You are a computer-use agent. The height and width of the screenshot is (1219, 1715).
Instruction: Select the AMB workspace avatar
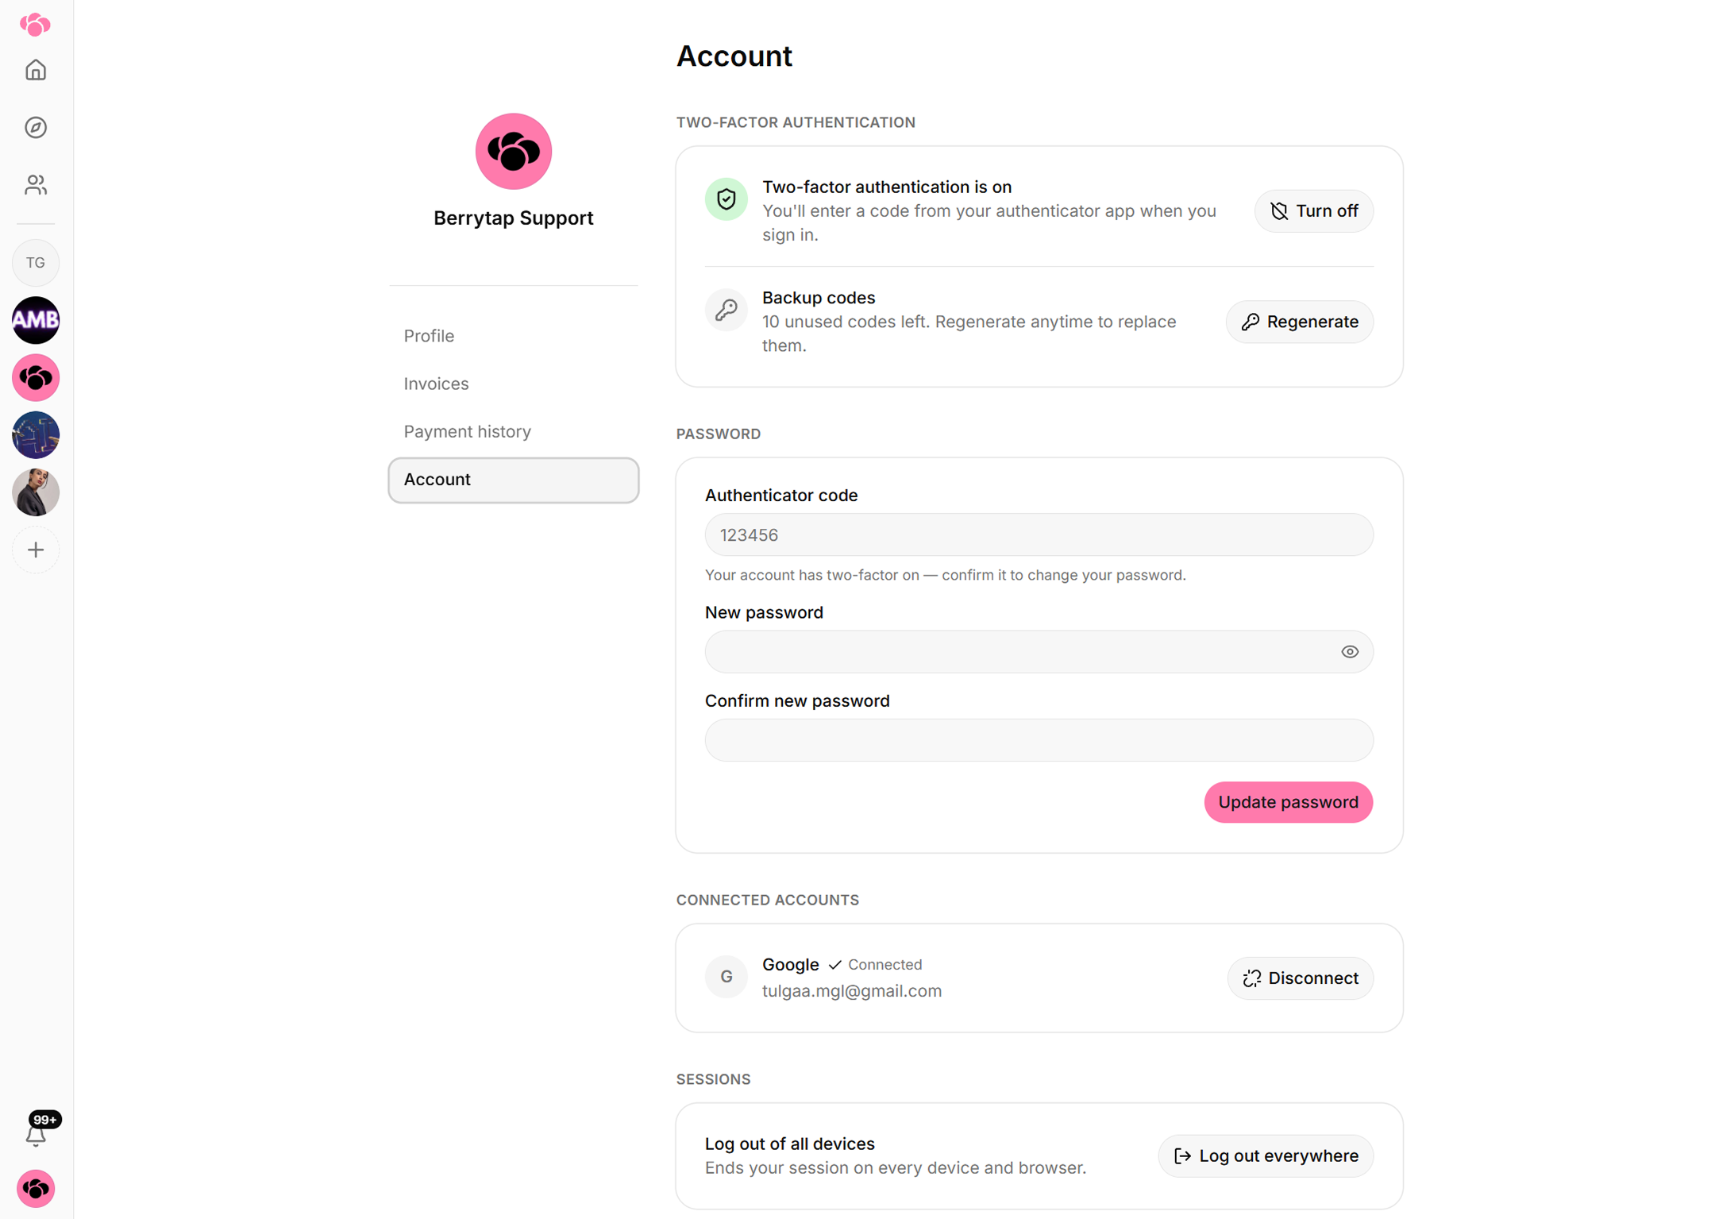pos(36,320)
